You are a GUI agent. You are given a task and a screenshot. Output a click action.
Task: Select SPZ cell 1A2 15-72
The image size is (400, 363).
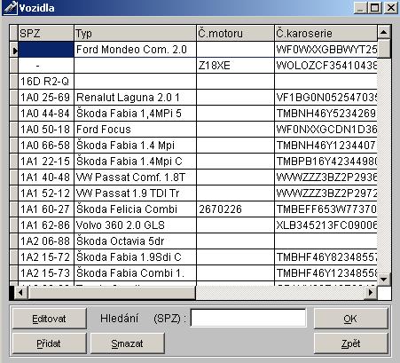click(46, 257)
